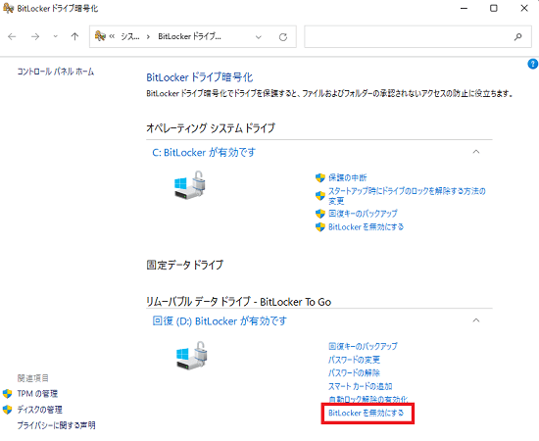Click the 関連項目 label
The image size is (539, 441).
pos(33,378)
